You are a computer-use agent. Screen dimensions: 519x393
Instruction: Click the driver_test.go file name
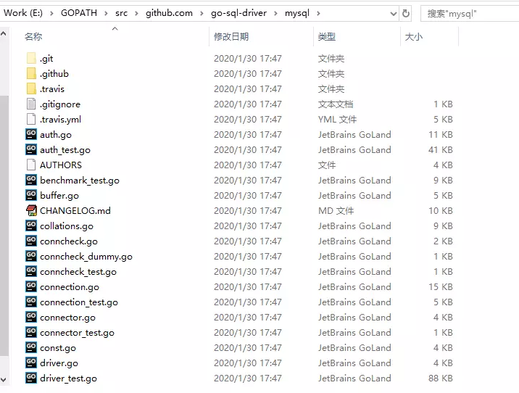tap(68, 378)
